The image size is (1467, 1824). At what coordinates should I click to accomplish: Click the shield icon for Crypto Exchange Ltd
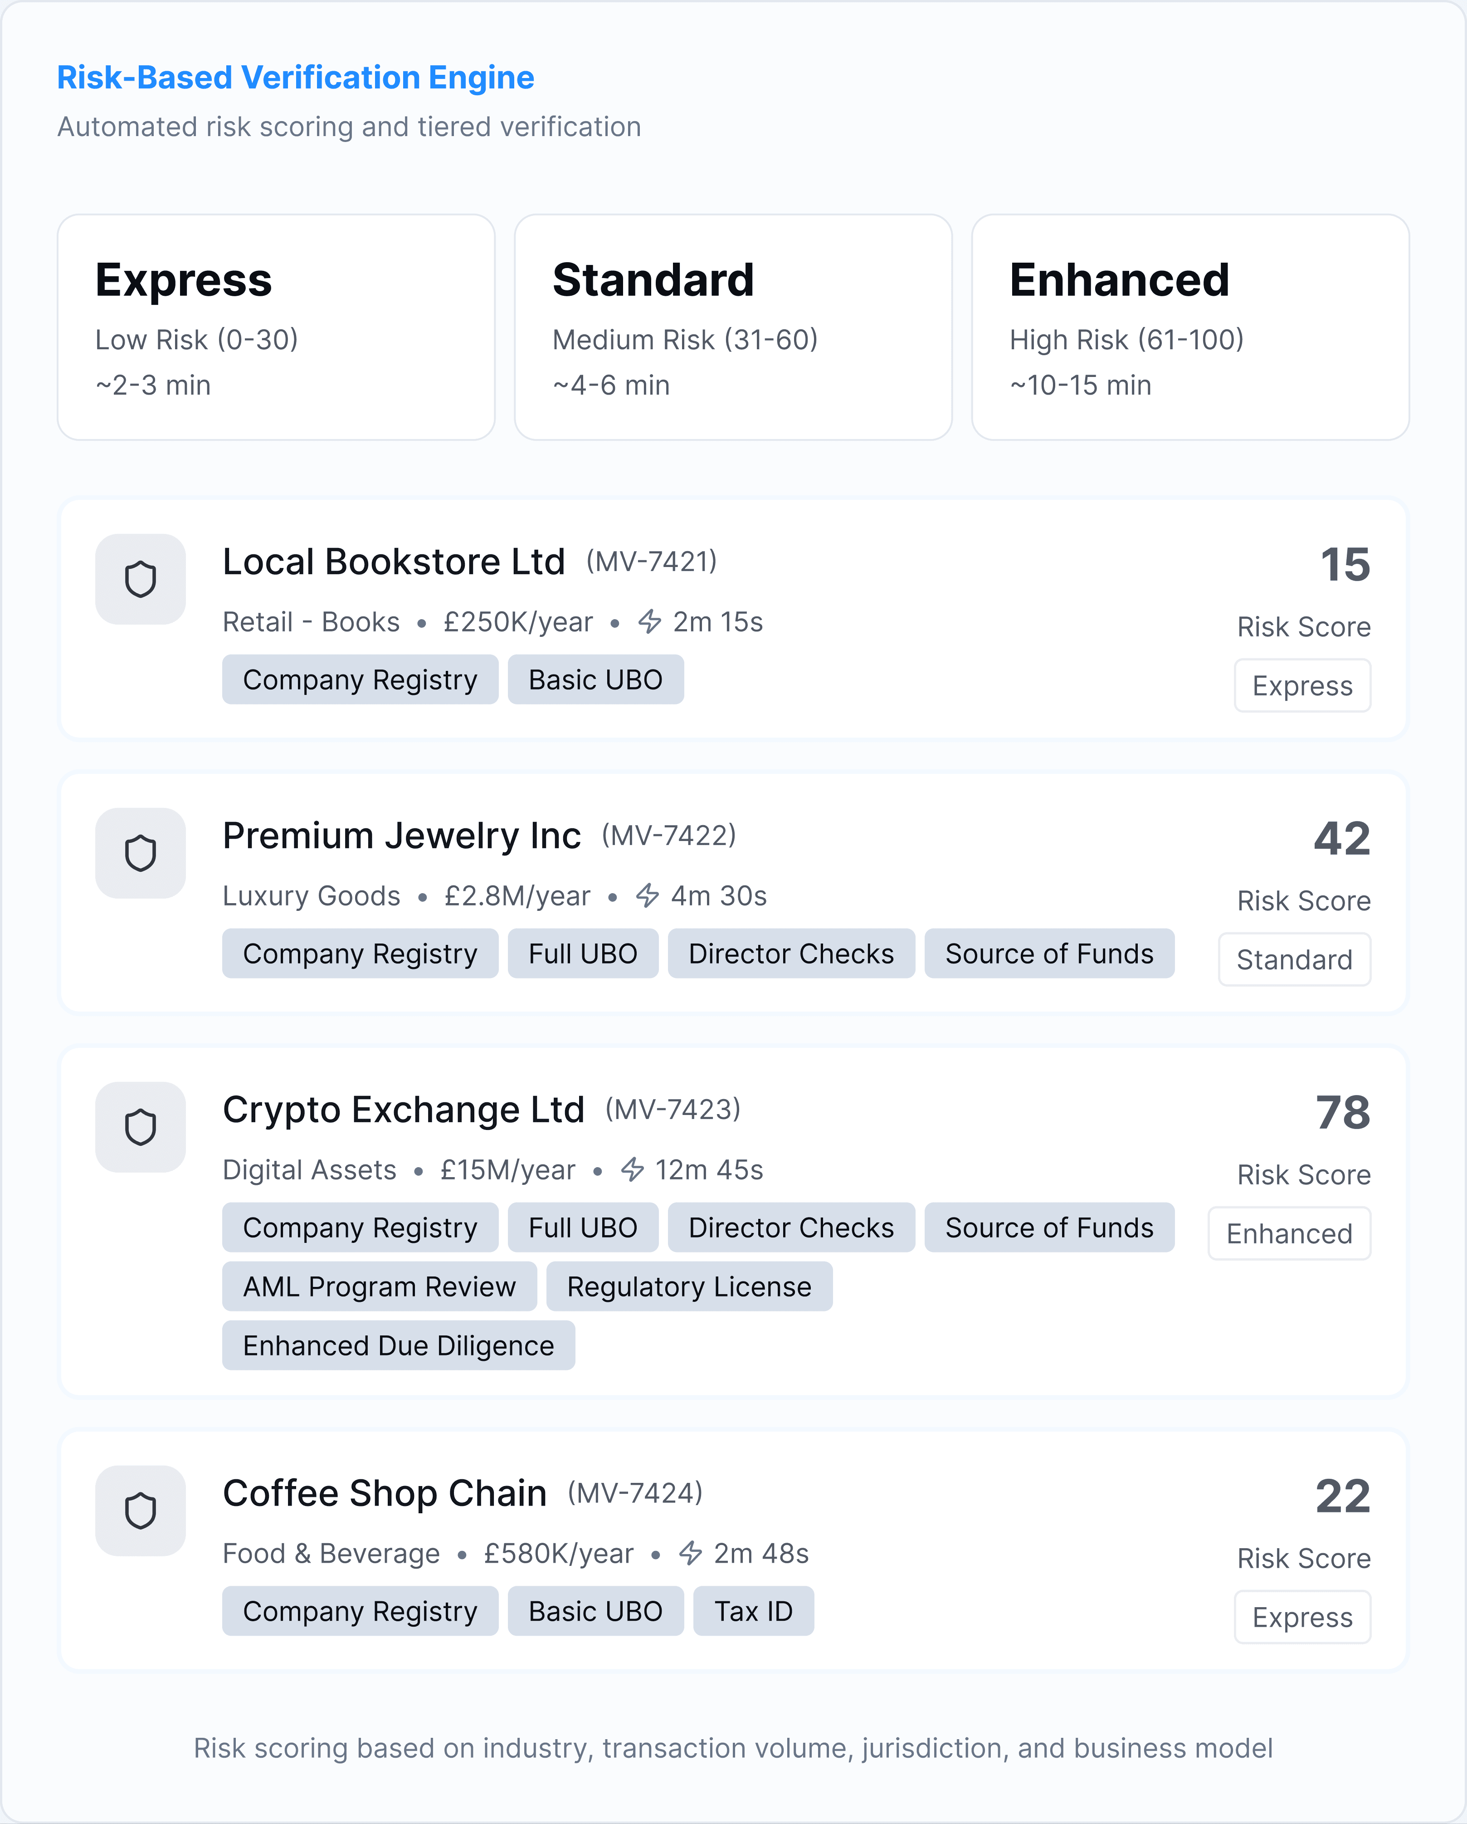[141, 1127]
